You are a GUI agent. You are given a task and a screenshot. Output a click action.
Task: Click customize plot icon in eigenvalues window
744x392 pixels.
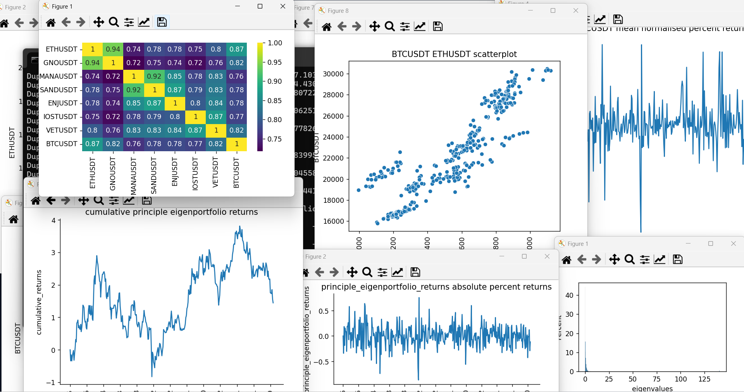point(660,259)
